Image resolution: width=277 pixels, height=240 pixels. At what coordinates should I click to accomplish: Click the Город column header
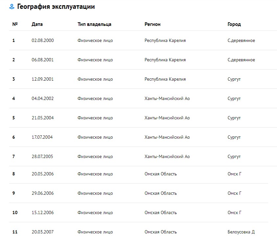point(234,24)
